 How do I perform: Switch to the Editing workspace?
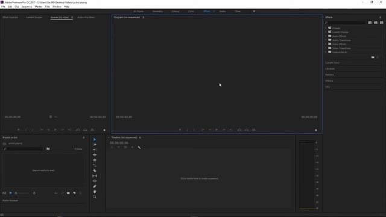click(176, 11)
